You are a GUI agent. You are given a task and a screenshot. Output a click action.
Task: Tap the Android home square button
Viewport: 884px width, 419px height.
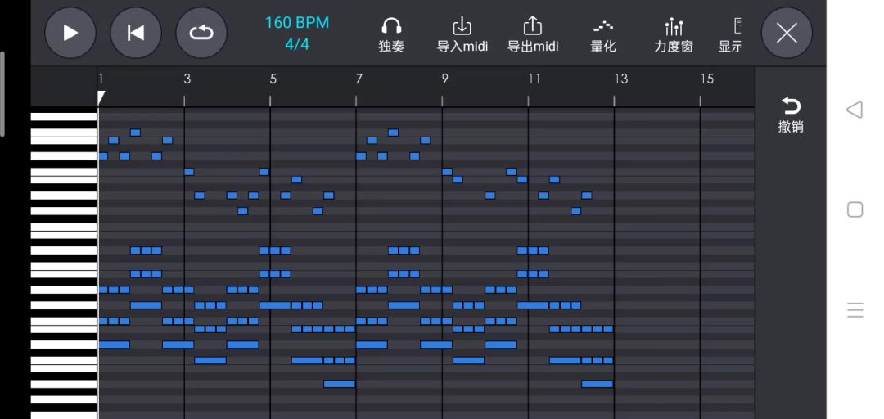855,209
